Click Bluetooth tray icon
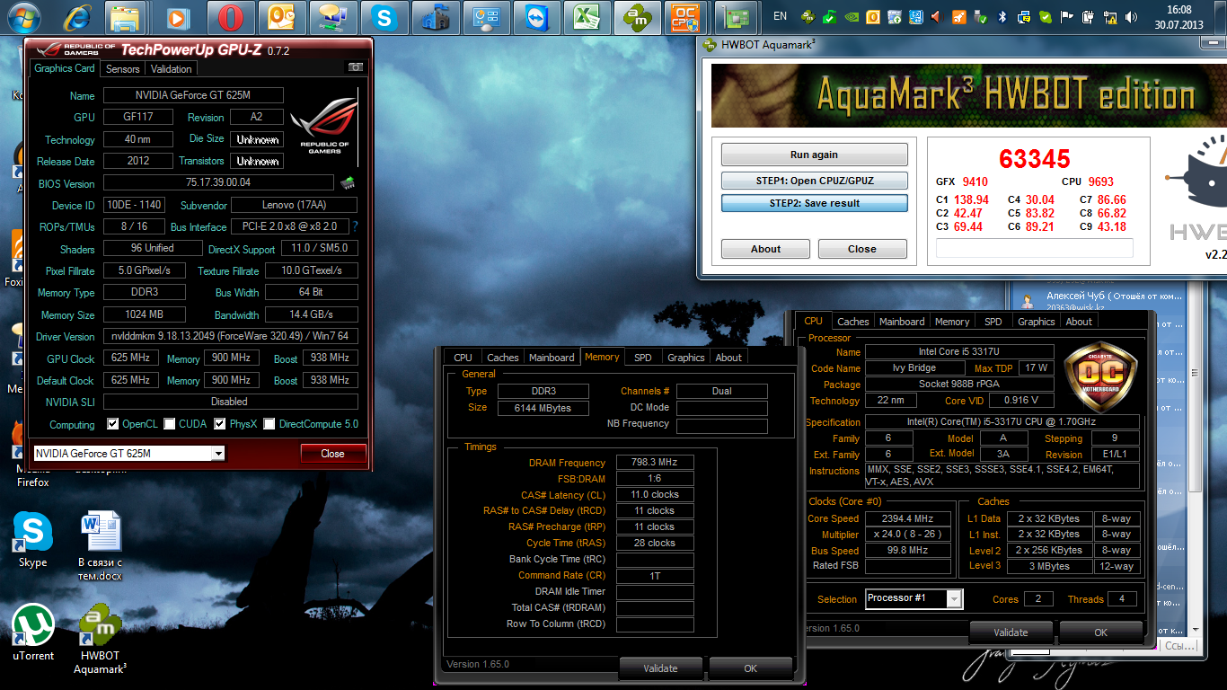1227x690 pixels. [1002, 16]
